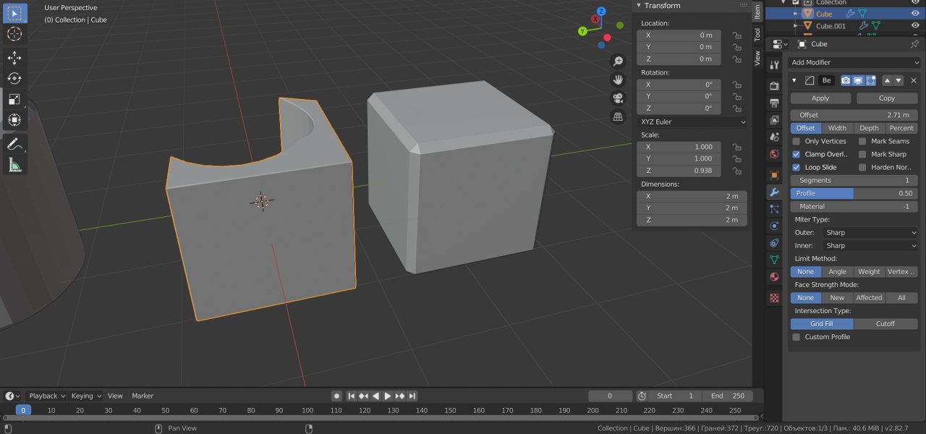926x434 pixels.
Task: Toggle bevel modifier edit mode display
Action: point(870,80)
